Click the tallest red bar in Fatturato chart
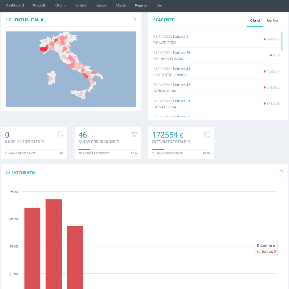Screen dimensions: 289x289 point(54,244)
